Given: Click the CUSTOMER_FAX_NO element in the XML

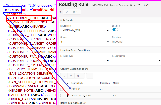Looking at the screenshot, I should 32,57.
